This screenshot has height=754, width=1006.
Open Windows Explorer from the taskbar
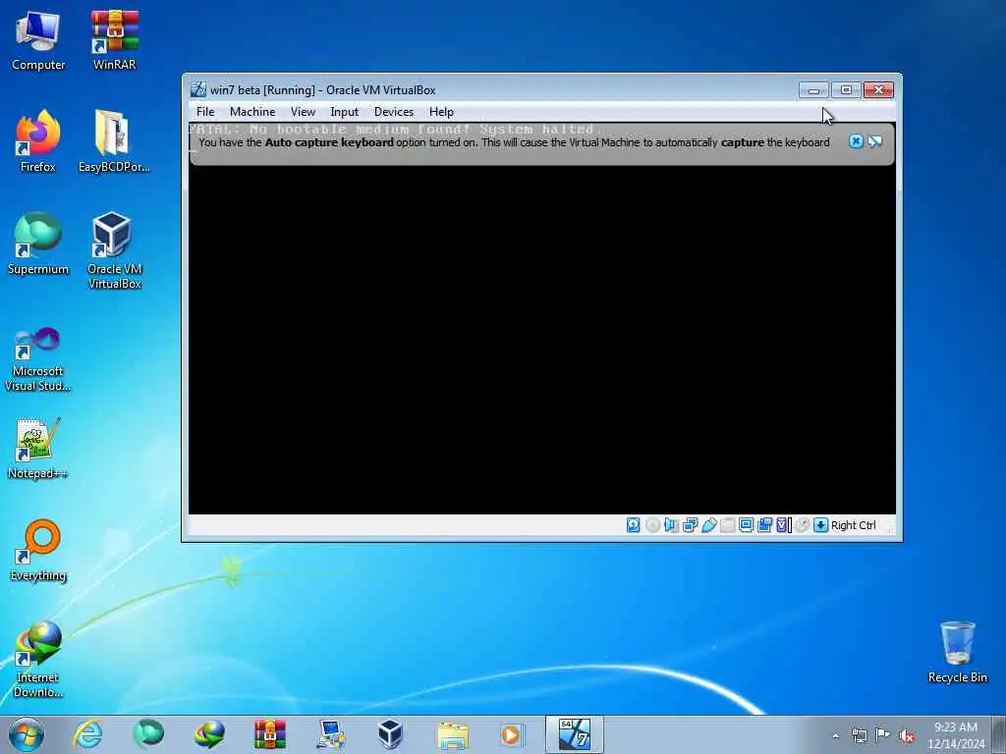452,734
